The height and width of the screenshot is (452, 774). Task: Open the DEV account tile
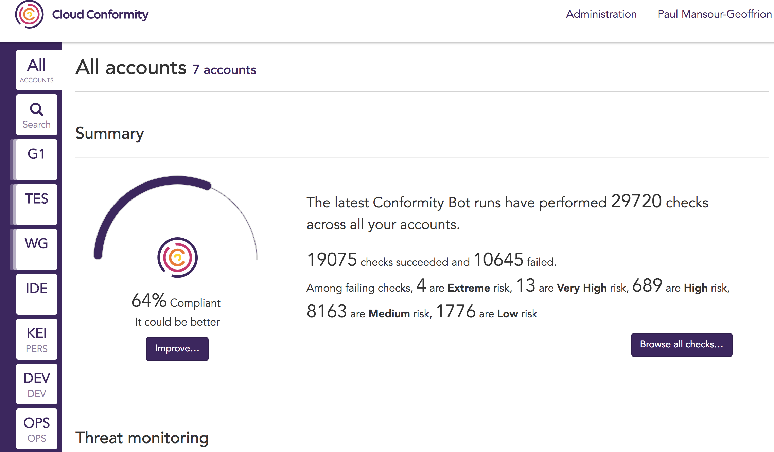[37, 384]
